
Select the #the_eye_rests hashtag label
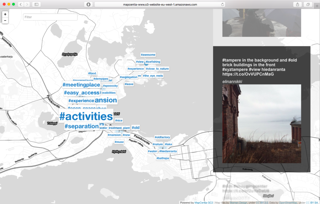153,76
